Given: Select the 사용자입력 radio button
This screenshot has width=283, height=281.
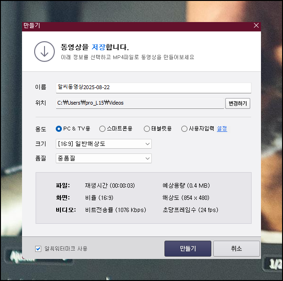Looking at the screenshot, I should (x=184, y=129).
